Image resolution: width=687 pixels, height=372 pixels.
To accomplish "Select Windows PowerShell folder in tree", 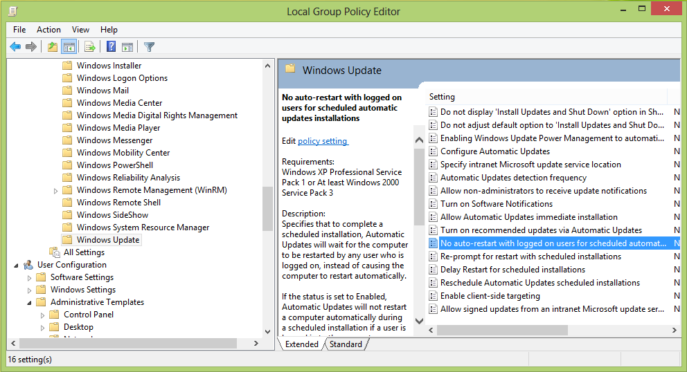I will point(114,165).
